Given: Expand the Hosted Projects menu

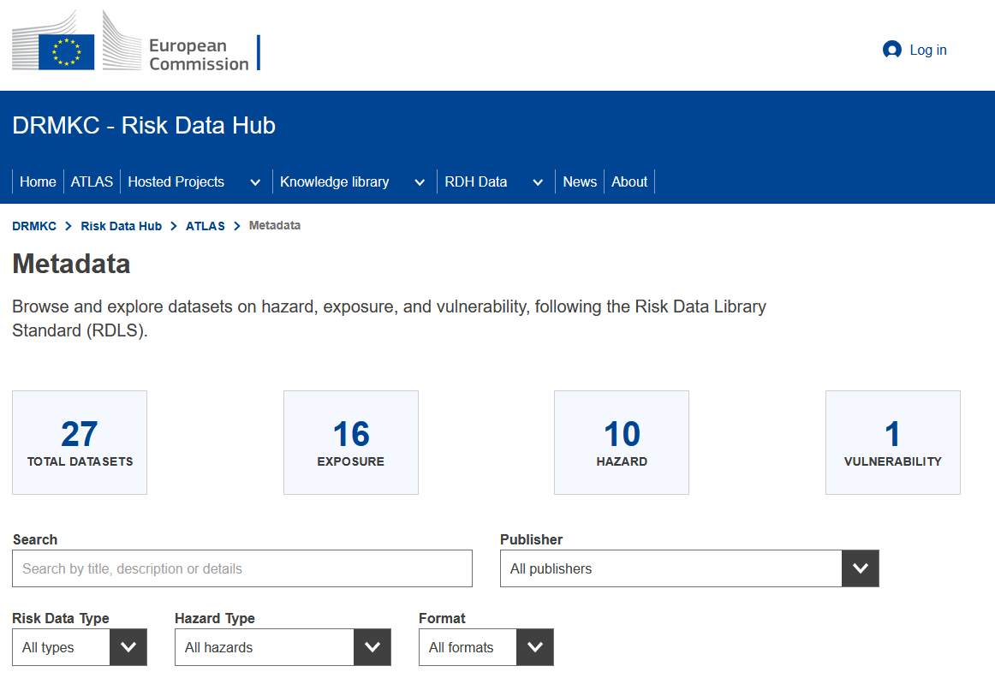Looking at the screenshot, I should click(176, 181).
